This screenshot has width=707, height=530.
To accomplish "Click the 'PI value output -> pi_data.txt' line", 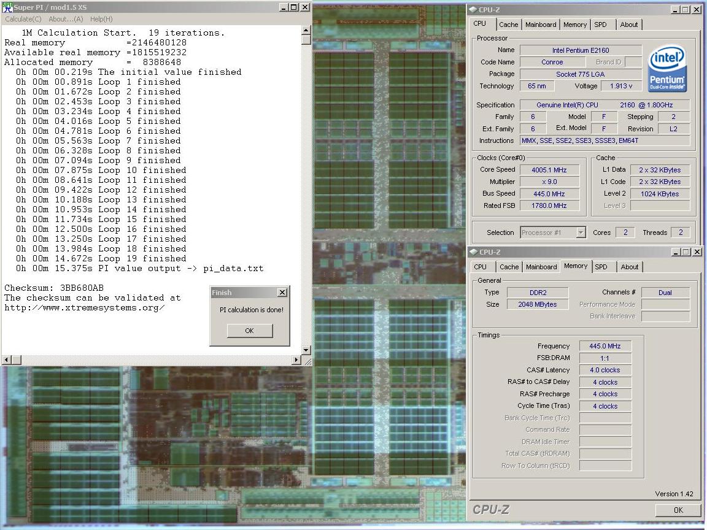I will [x=140, y=269].
